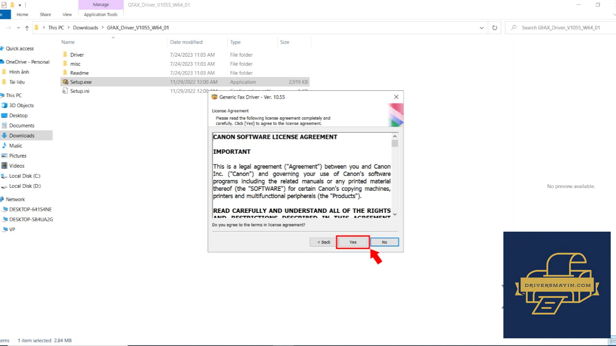Click the Local Disk (C:) drive icon
This screenshot has height=346, width=616.
(4, 176)
